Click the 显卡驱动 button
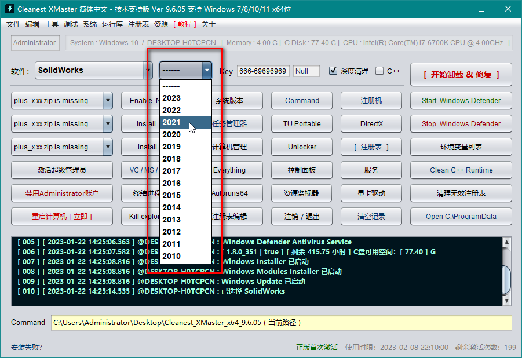522x358 pixels. pos(371,193)
